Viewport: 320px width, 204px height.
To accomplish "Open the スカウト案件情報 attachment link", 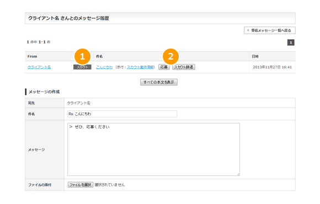I will pos(140,67).
